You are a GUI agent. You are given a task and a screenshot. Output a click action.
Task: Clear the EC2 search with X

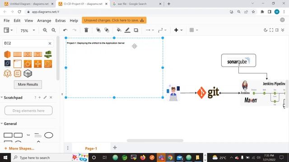point(50,43)
